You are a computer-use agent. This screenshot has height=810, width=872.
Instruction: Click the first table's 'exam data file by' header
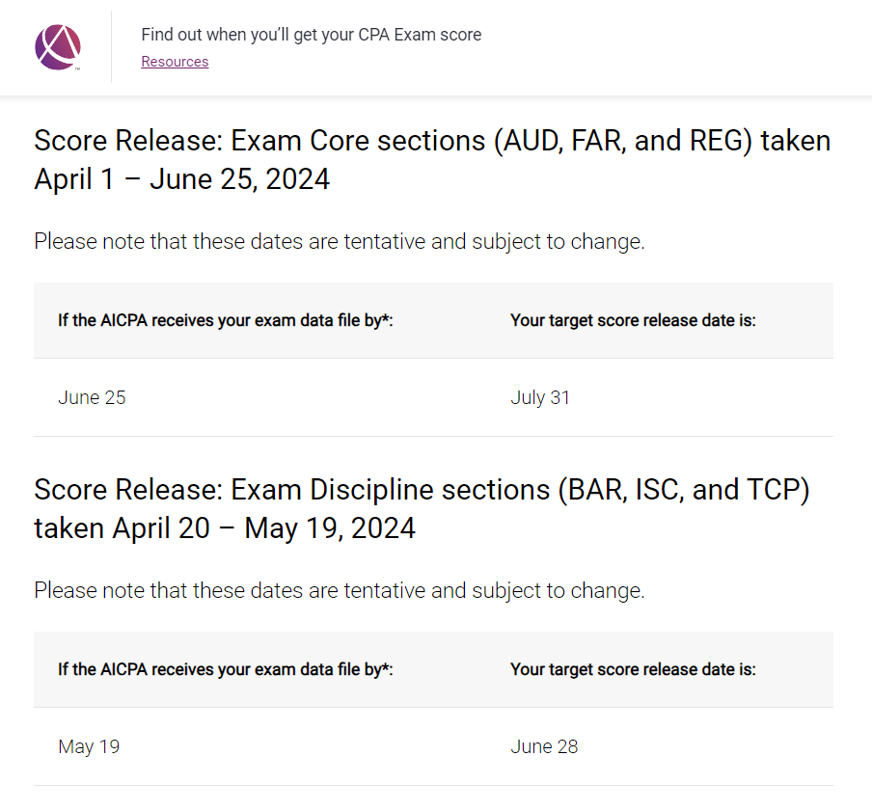226,320
